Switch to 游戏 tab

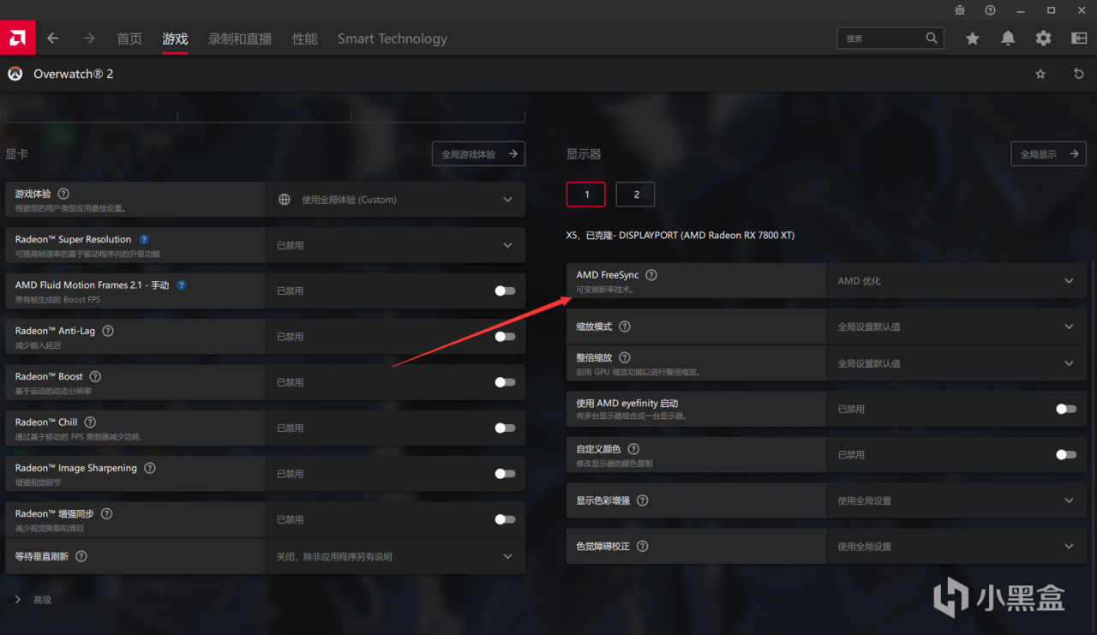[175, 39]
